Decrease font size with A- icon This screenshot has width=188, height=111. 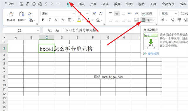[x=101, y=13]
